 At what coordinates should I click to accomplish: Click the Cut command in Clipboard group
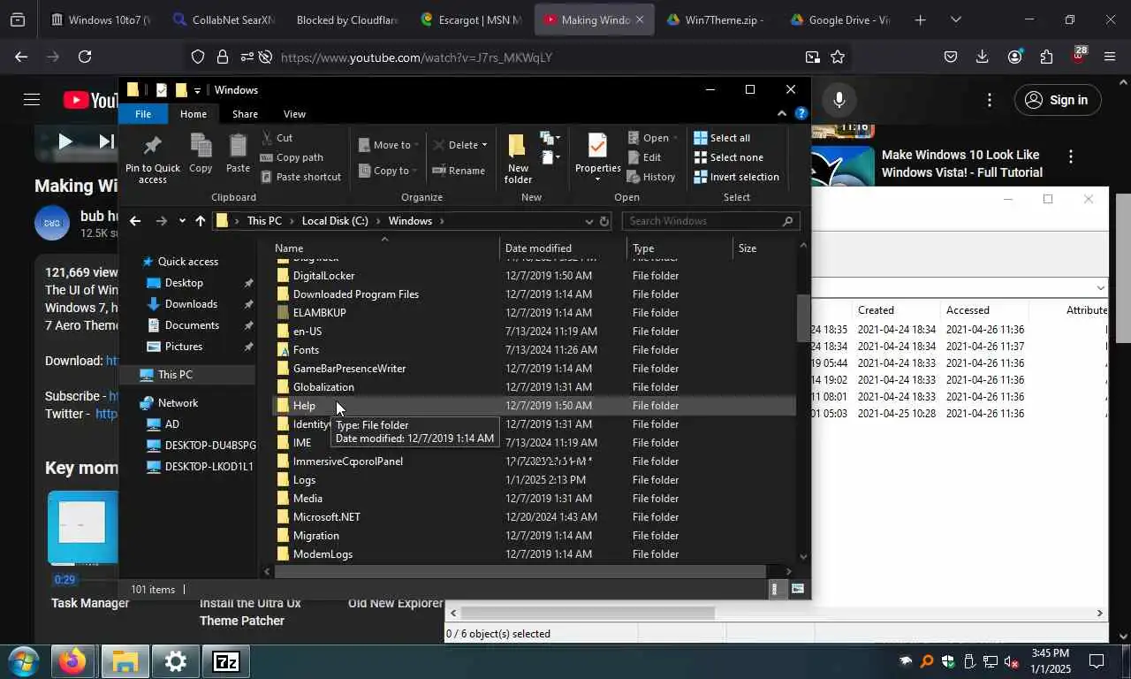pos(277,138)
